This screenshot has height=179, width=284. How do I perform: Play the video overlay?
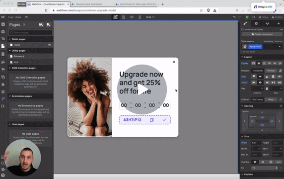tap(142, 89)
